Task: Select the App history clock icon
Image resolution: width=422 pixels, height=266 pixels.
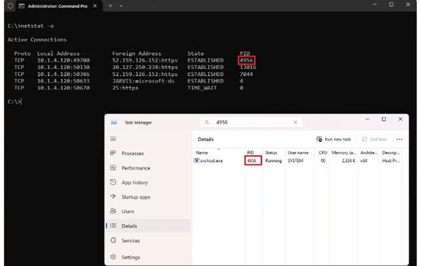Action: [113, 183]
